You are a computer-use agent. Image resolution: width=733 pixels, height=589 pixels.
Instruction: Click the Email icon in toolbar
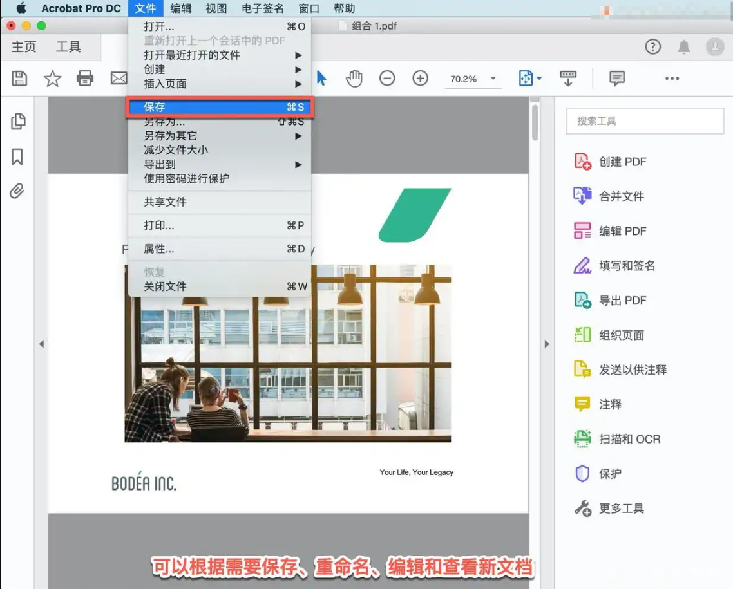119,78
